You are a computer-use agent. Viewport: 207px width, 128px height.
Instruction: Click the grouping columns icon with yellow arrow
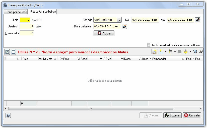(x=161, y=52)
